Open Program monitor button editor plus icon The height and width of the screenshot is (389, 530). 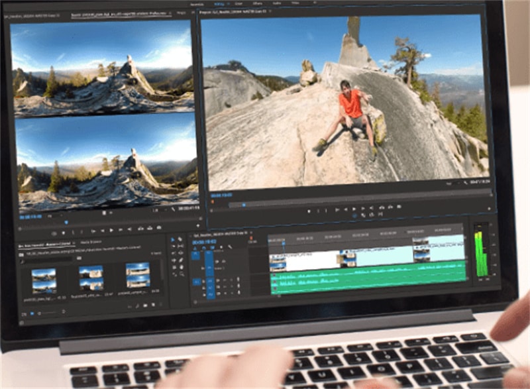coord(489,209)
